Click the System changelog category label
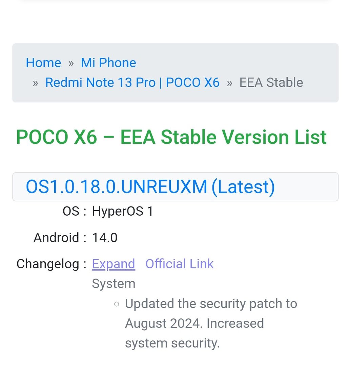 [114, 284]
